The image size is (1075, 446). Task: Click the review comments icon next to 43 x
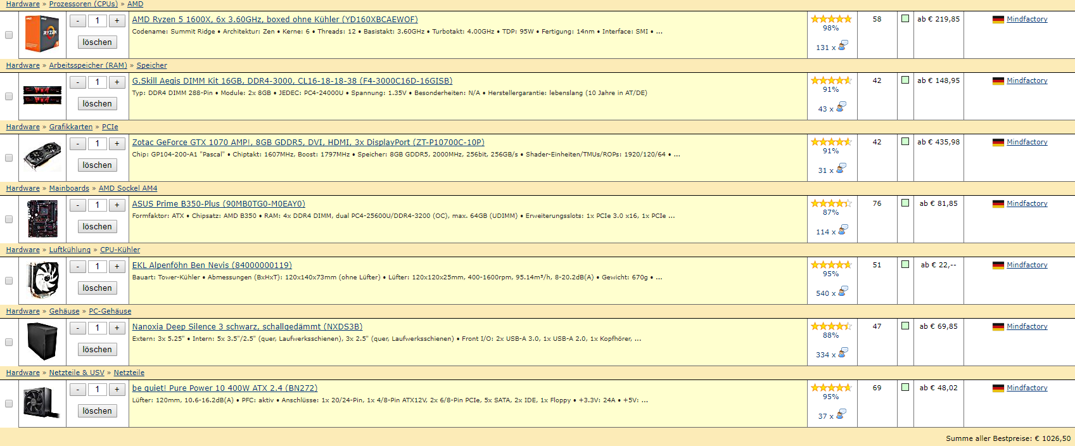pos(841,107)
